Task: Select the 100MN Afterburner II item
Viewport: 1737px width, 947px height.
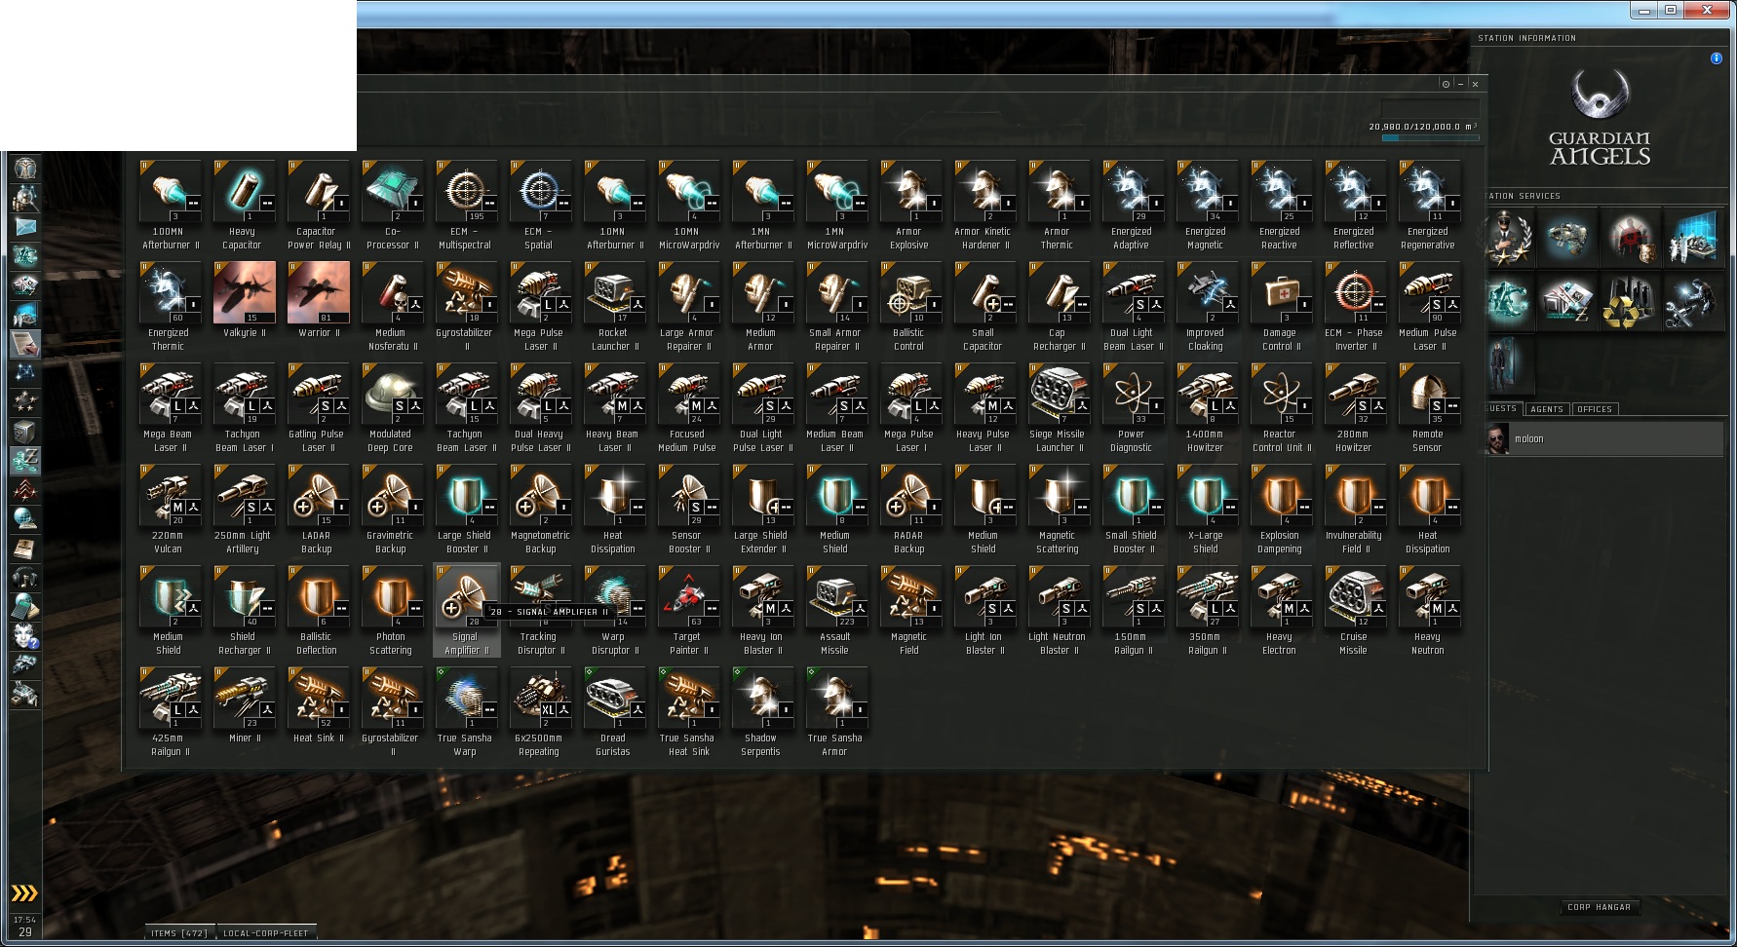Action: click(169, 205)
